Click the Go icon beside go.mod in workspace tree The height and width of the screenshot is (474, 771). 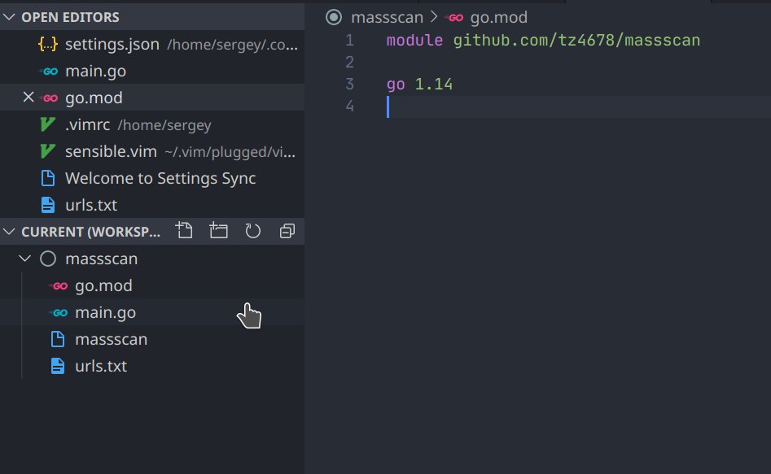click(59, 286)
